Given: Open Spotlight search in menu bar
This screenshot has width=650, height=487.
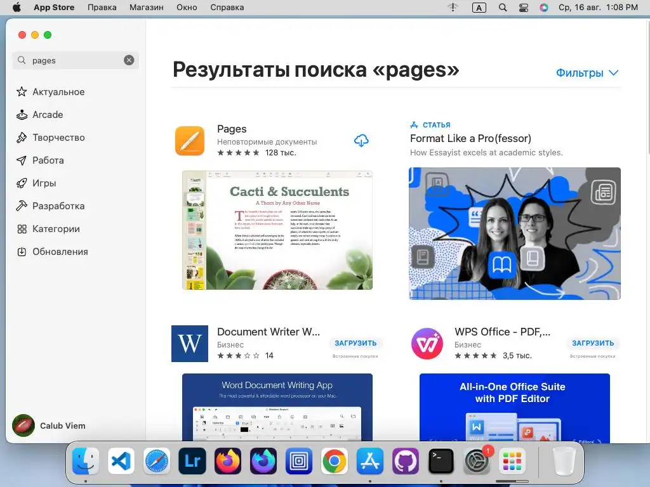Looking at the screenshot, I should 503,8.
